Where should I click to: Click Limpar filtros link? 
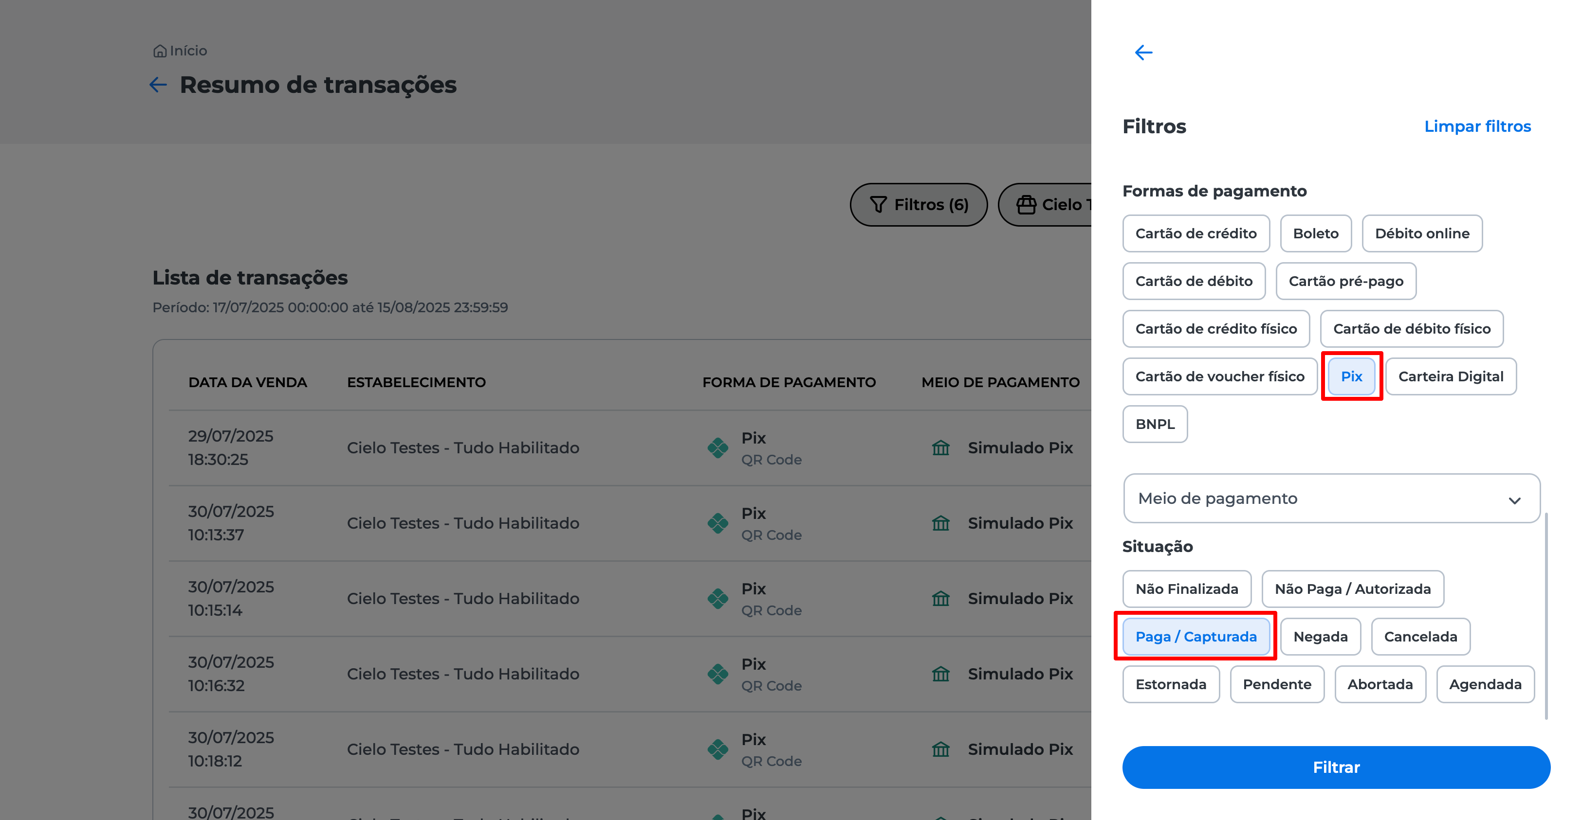[x=1477, y=126]
